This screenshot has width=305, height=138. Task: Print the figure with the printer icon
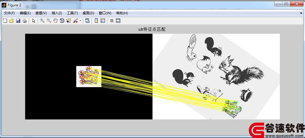pyautogui.click(x=25, y=21)
